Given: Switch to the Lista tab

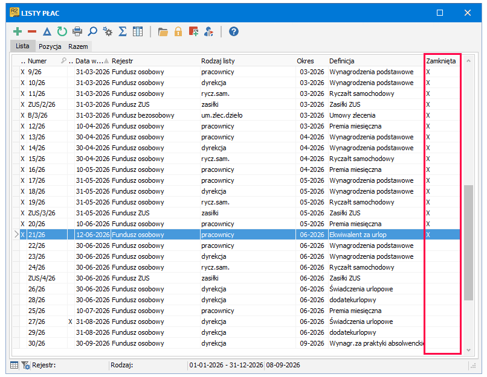Looking at the screenshot, I should click(22, 46).
